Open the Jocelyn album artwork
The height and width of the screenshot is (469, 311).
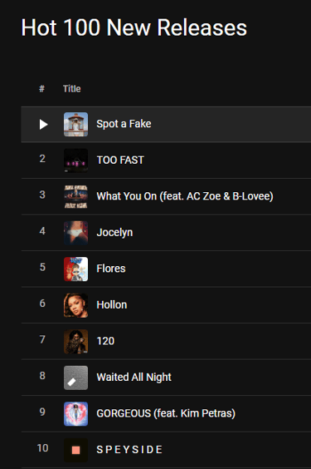[75, 233]
